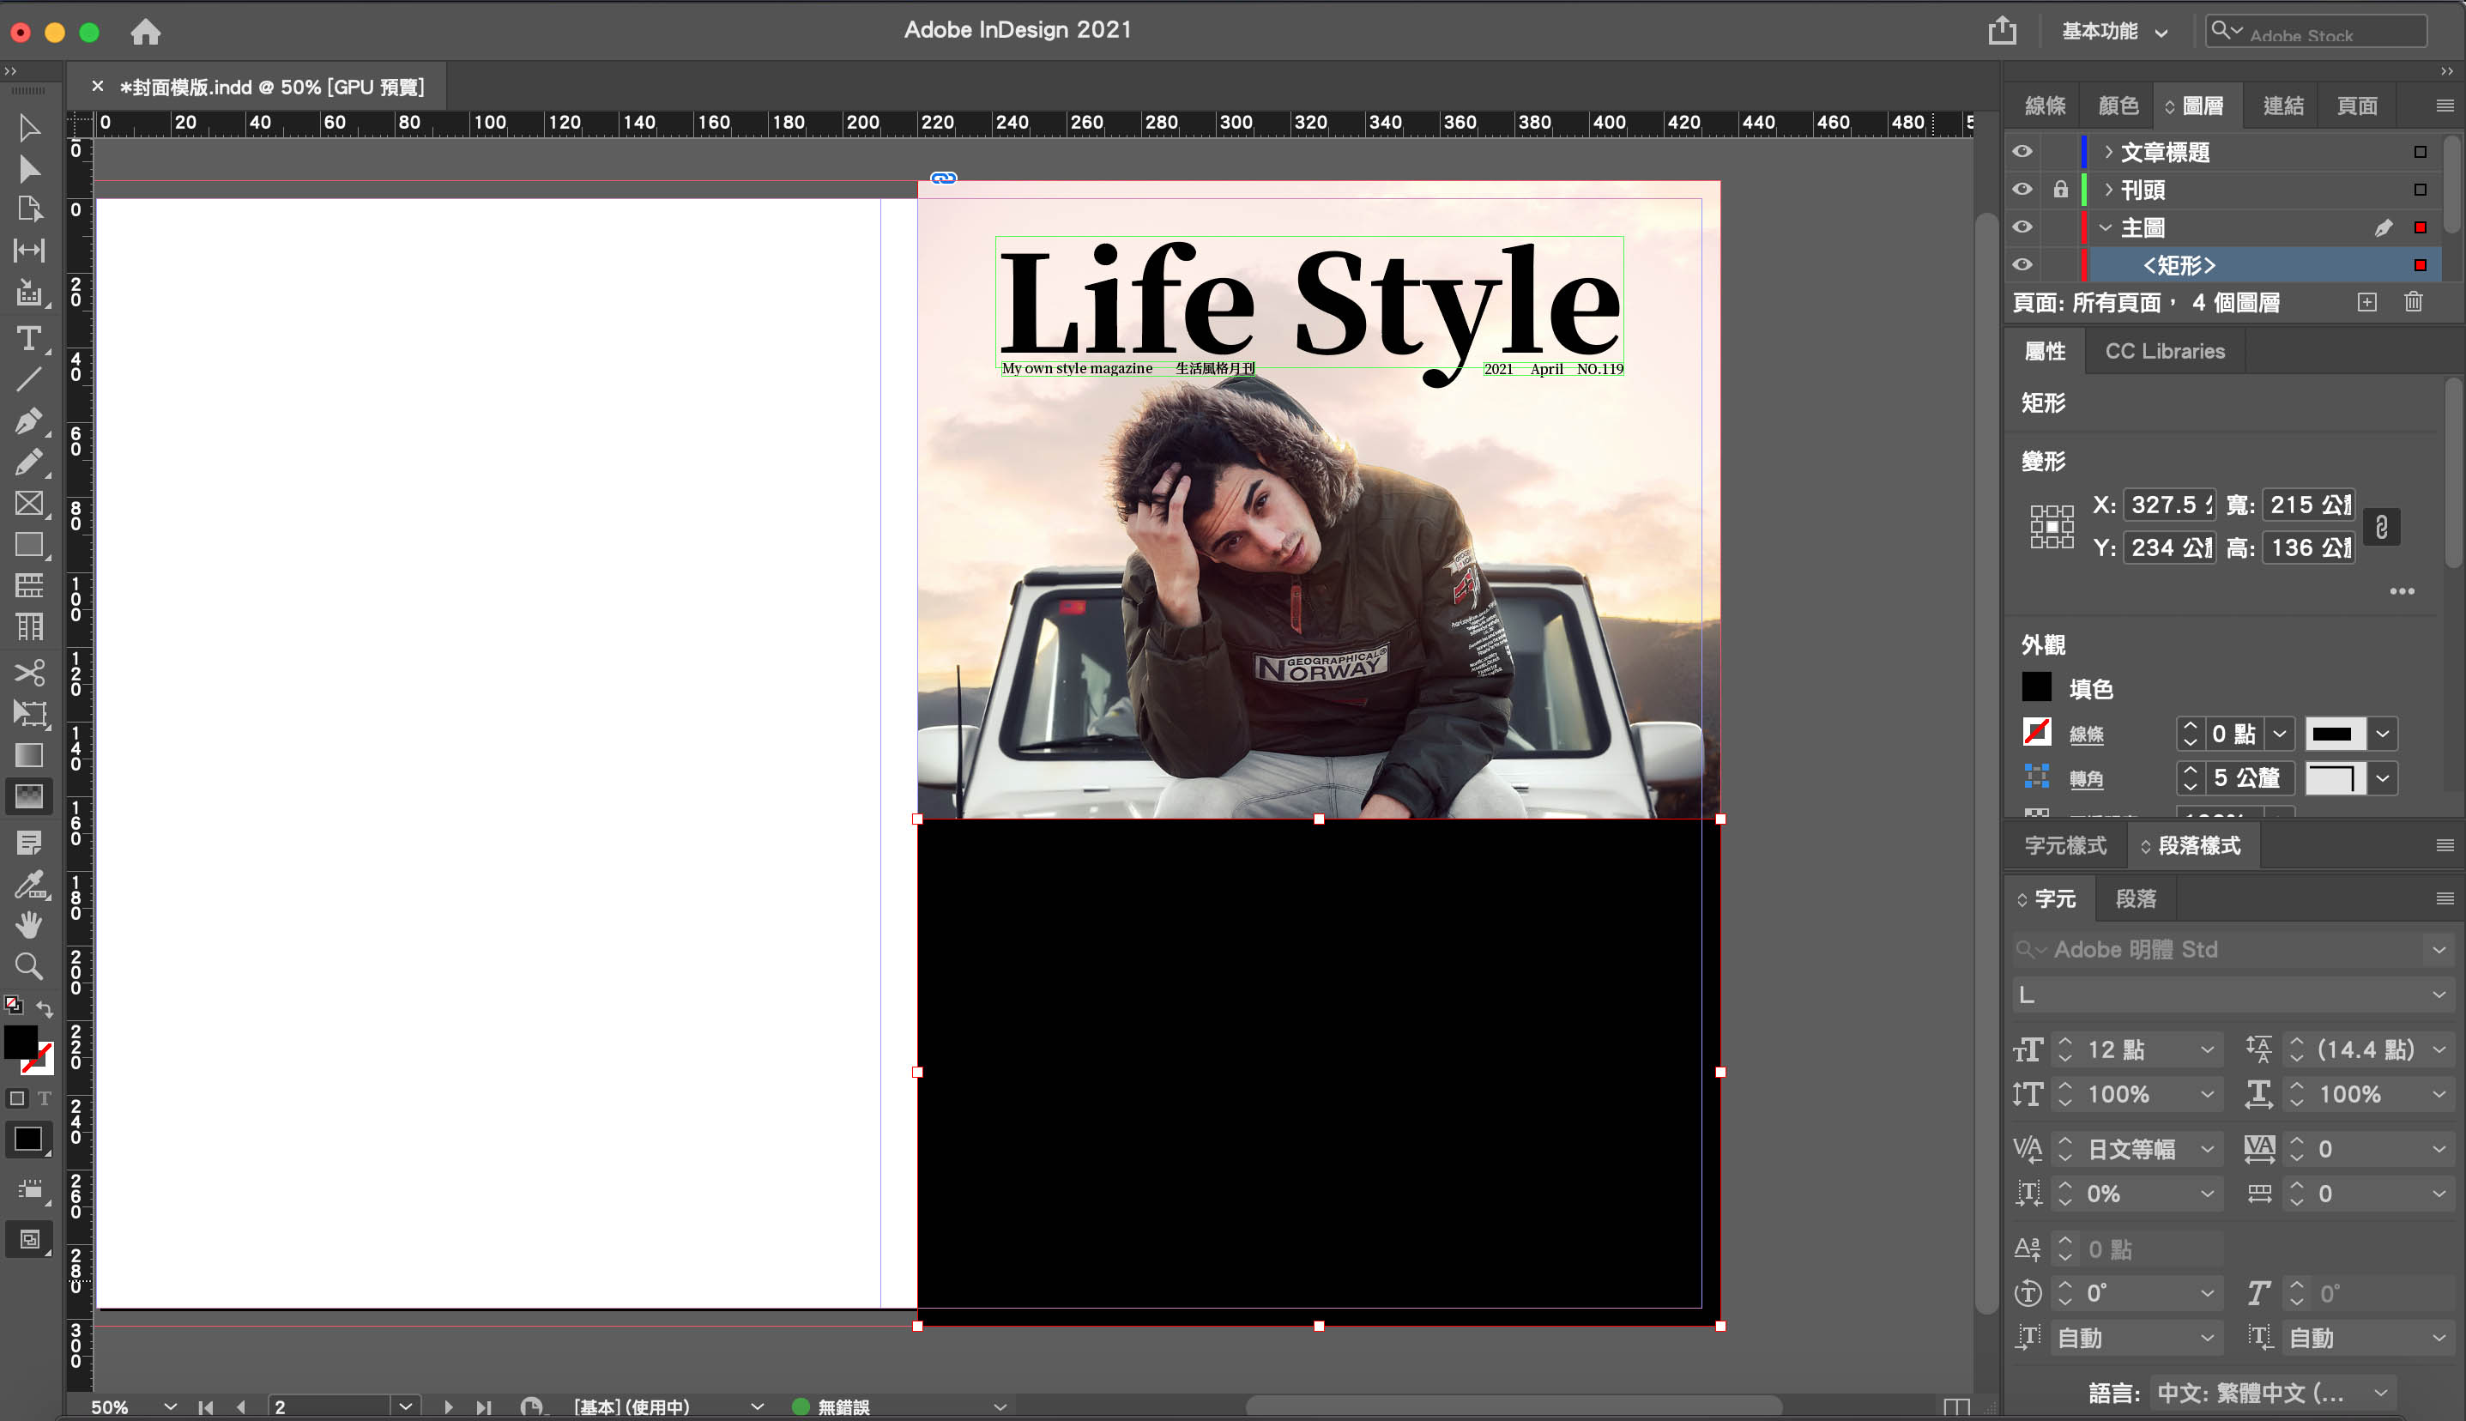This screenshot has width=2466, height=1421.
Task: Select the Scissors tool
Action: 29,673
